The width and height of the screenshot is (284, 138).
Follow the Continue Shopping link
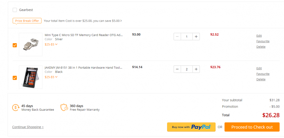28,127
